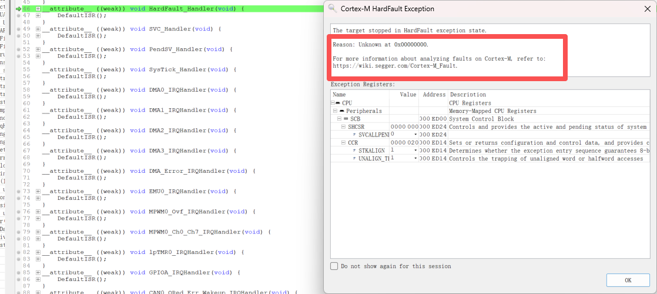Toggle the breakpoint dot on line 82
Viewport: 657px width, 294px height.
18,252
